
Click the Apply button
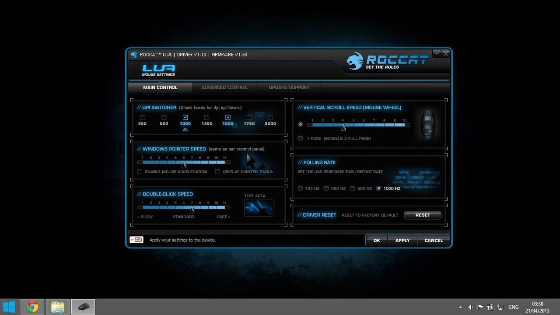tap(402, 240)
